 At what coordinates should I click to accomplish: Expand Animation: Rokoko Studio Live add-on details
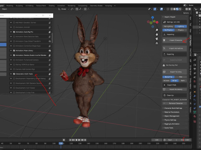point(11,55)
